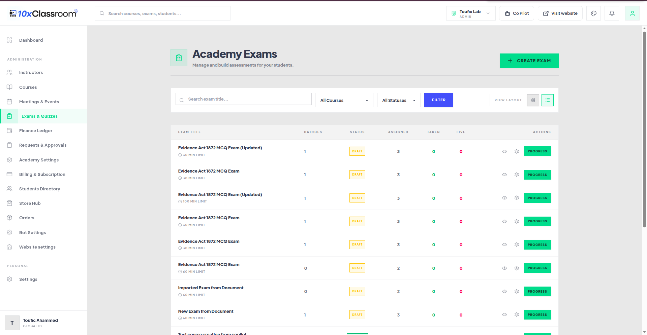
Task: Click the Meetings & Events calendar icon
Action: click(x=9, y=102)
